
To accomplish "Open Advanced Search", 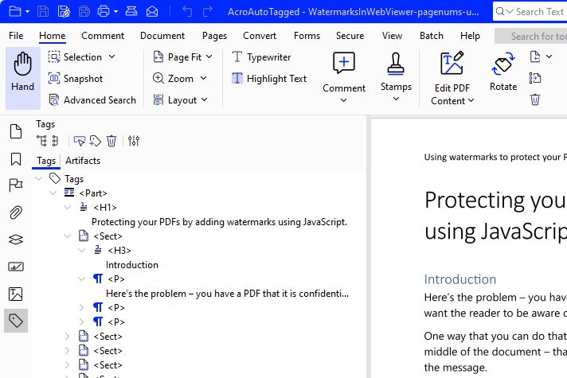I will pos(92,99).
